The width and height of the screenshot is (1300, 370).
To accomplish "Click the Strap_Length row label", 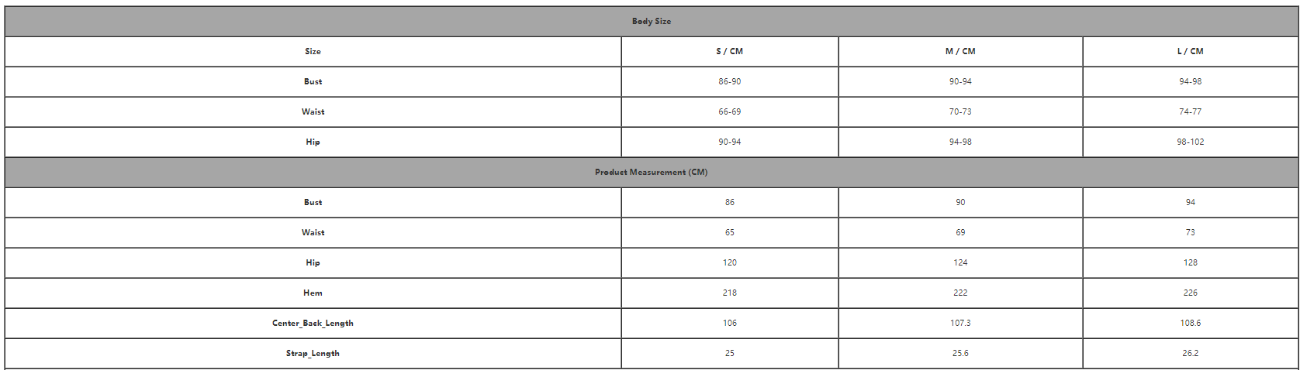I will [x=313, y=353].
